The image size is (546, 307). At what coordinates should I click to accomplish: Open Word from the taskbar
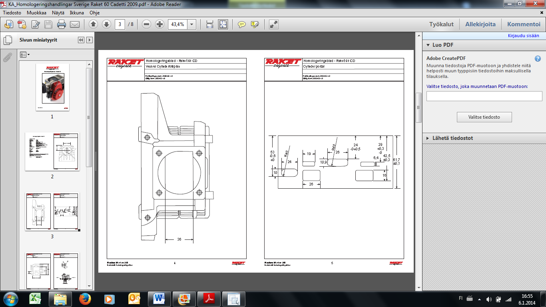159,299
